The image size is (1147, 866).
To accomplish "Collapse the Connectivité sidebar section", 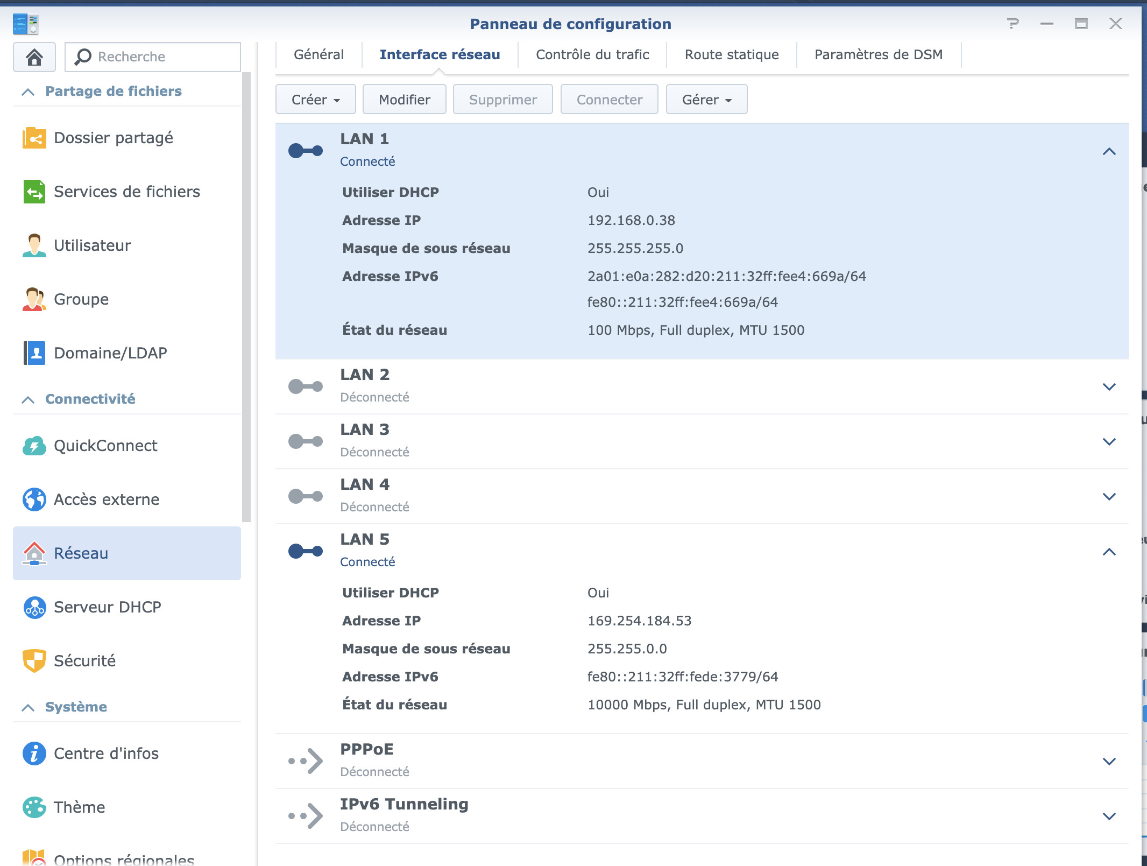I will [28, 399].
